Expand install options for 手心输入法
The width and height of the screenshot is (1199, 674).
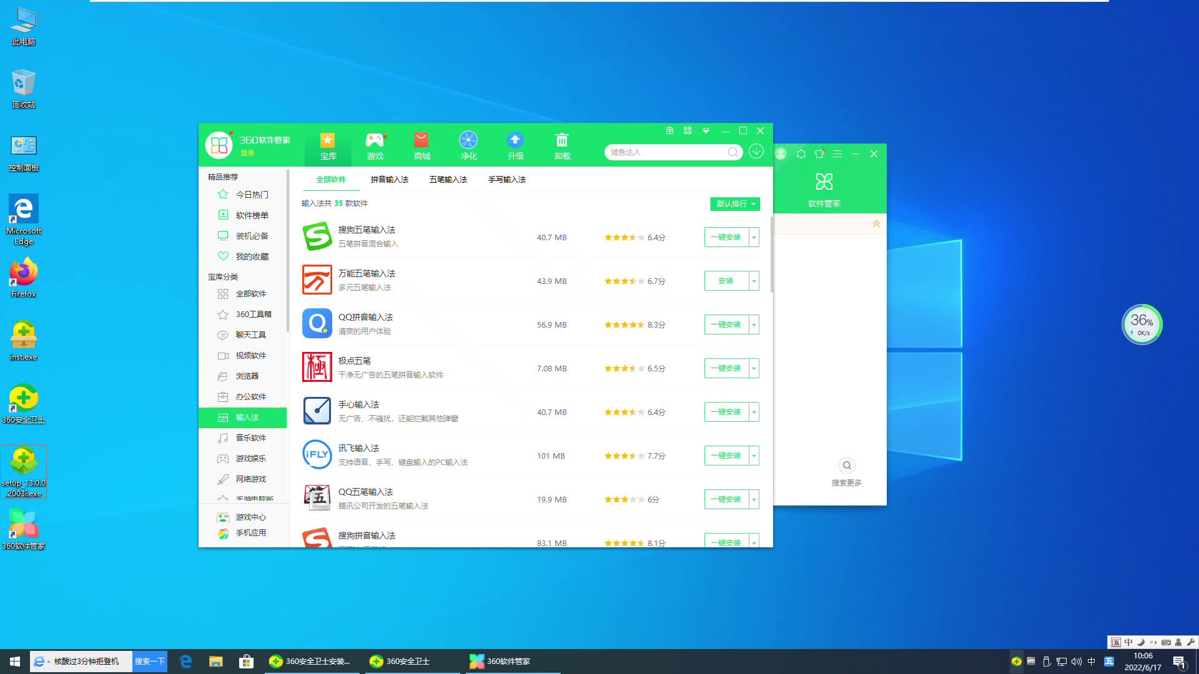754,412
